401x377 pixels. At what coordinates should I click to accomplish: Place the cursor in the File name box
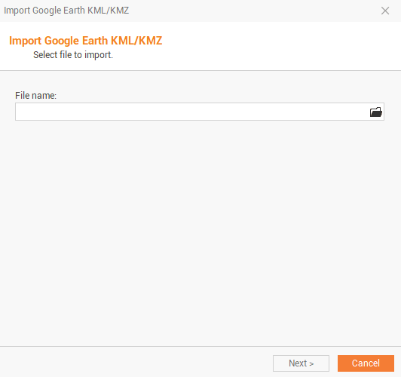coord(191,112)
